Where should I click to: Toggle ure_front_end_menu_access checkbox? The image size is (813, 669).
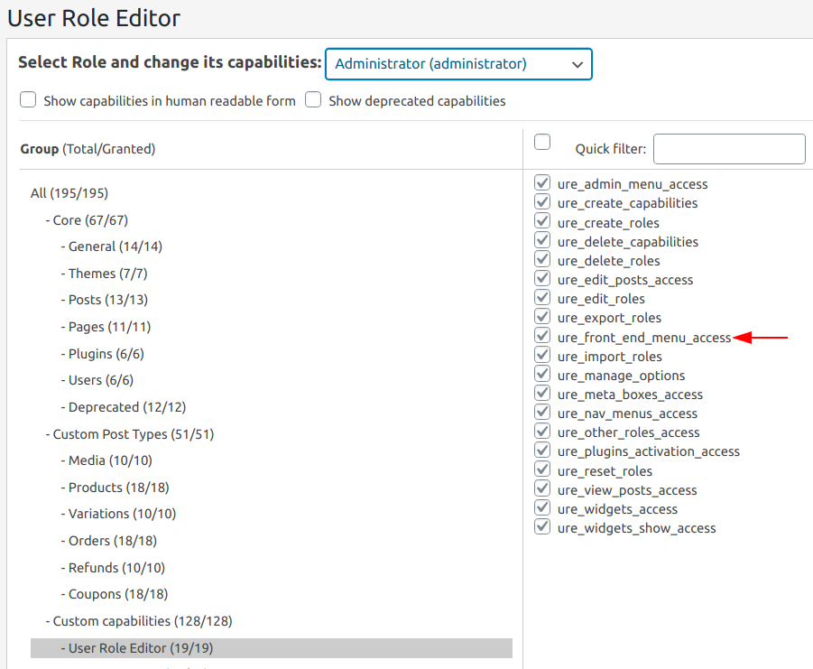542,336
